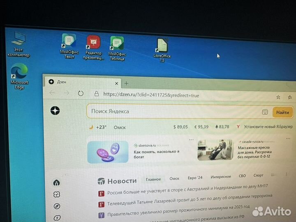Open a new browser tab

(126, 83)
